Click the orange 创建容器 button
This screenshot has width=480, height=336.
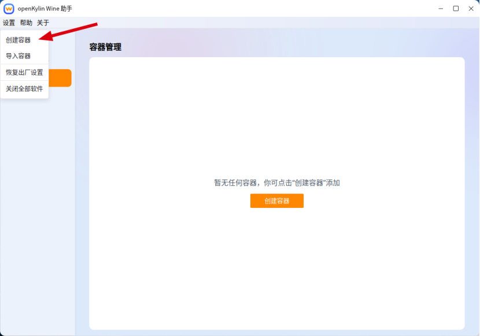pyautogui.click(x=277, y=201)
